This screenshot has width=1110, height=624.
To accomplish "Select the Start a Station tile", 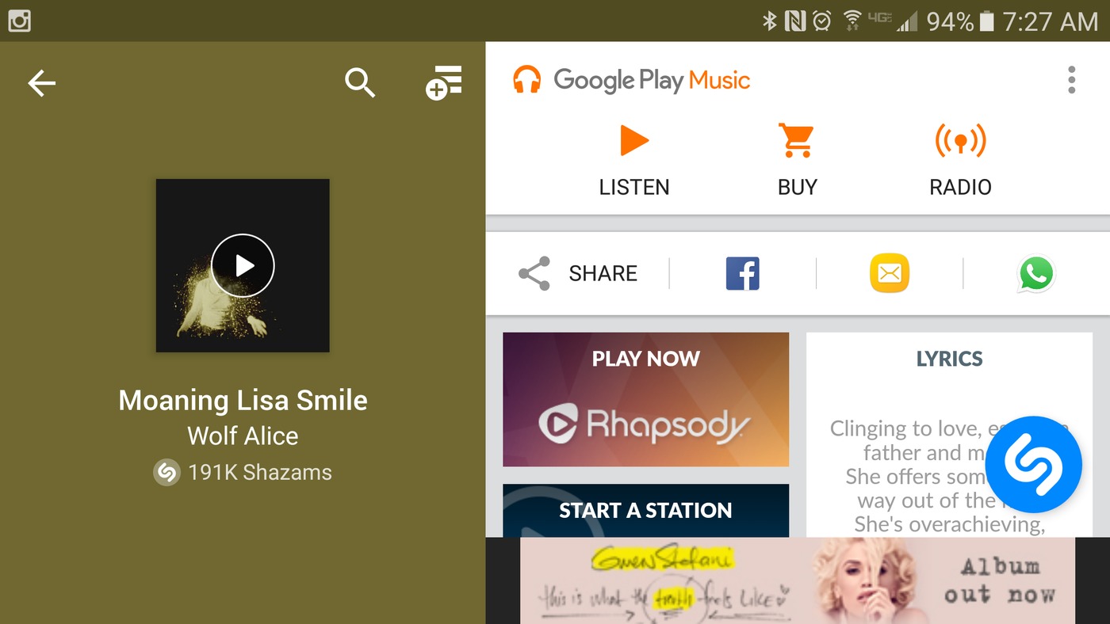I will pyautogui.click(x=646, y=511).
